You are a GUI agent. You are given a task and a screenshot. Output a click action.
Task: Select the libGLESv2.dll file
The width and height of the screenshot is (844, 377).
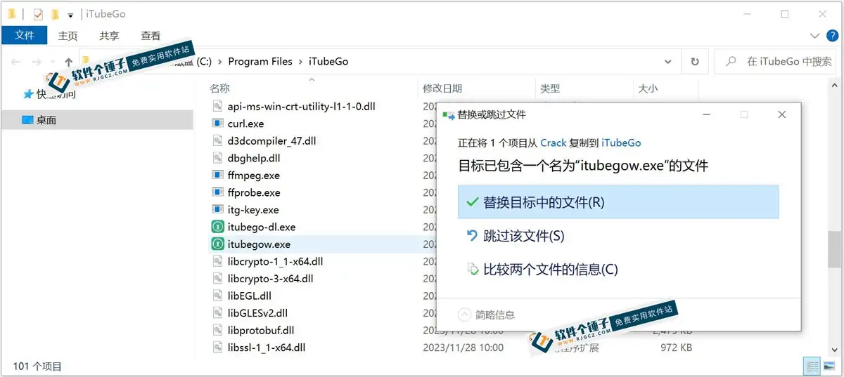pos(257,313)
